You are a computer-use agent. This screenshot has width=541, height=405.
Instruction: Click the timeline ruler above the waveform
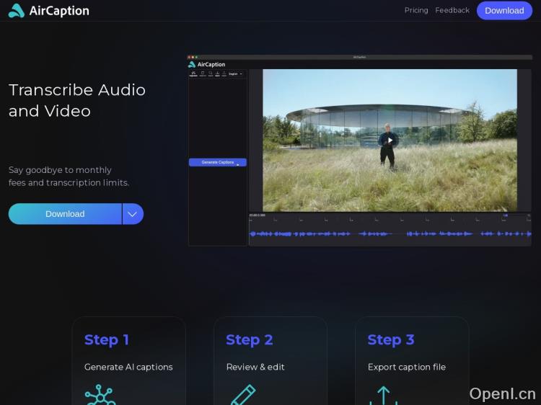390,218
